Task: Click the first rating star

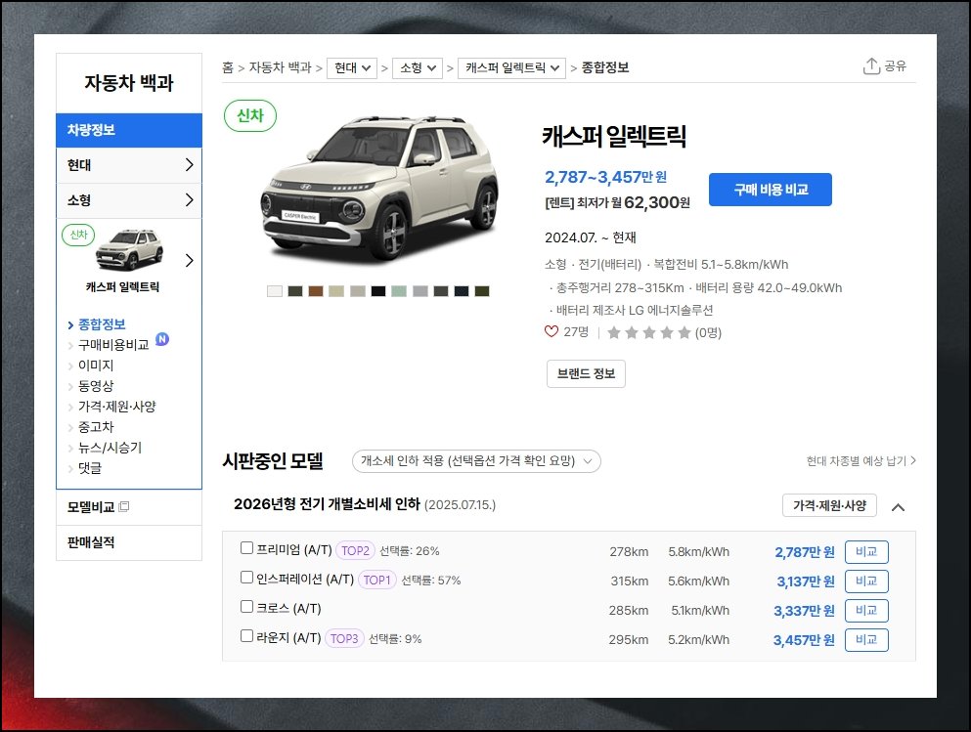Action: [614, 333]
